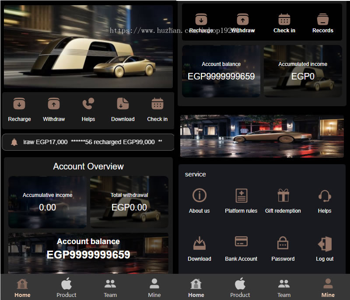
Task: Open About us info icon
Action: (x=199, y=195)
